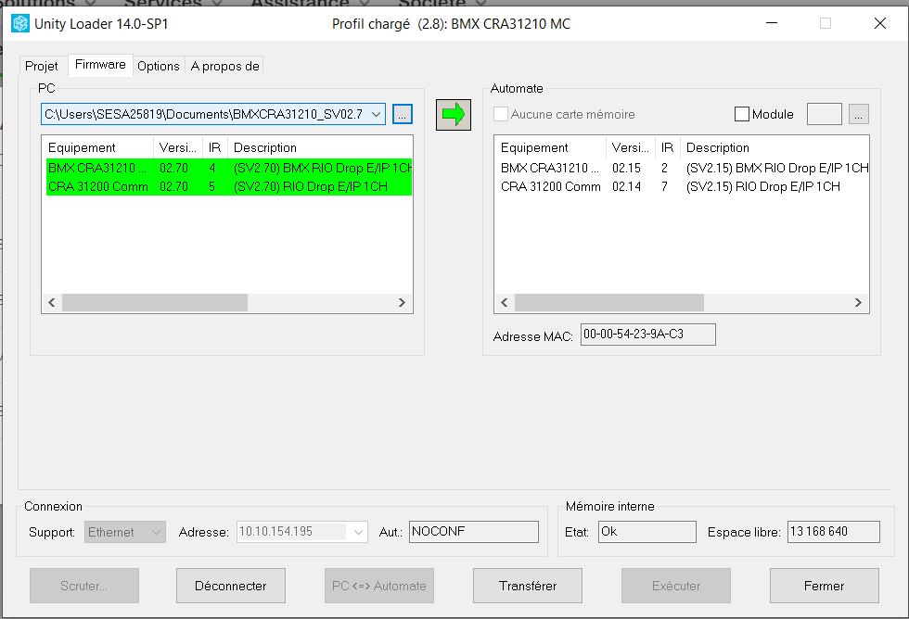Click left arrow of Automate list scrollbar
Screen dimensions: 909x619
click(505, 302)
